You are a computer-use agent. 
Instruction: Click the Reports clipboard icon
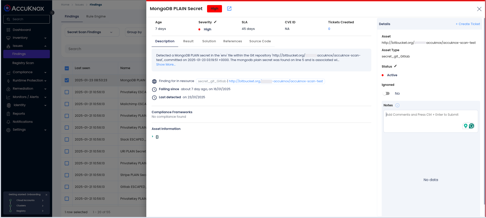pos(8,114)
